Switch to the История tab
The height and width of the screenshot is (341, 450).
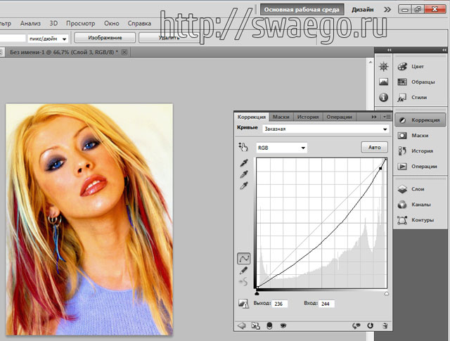click(308, 117)
